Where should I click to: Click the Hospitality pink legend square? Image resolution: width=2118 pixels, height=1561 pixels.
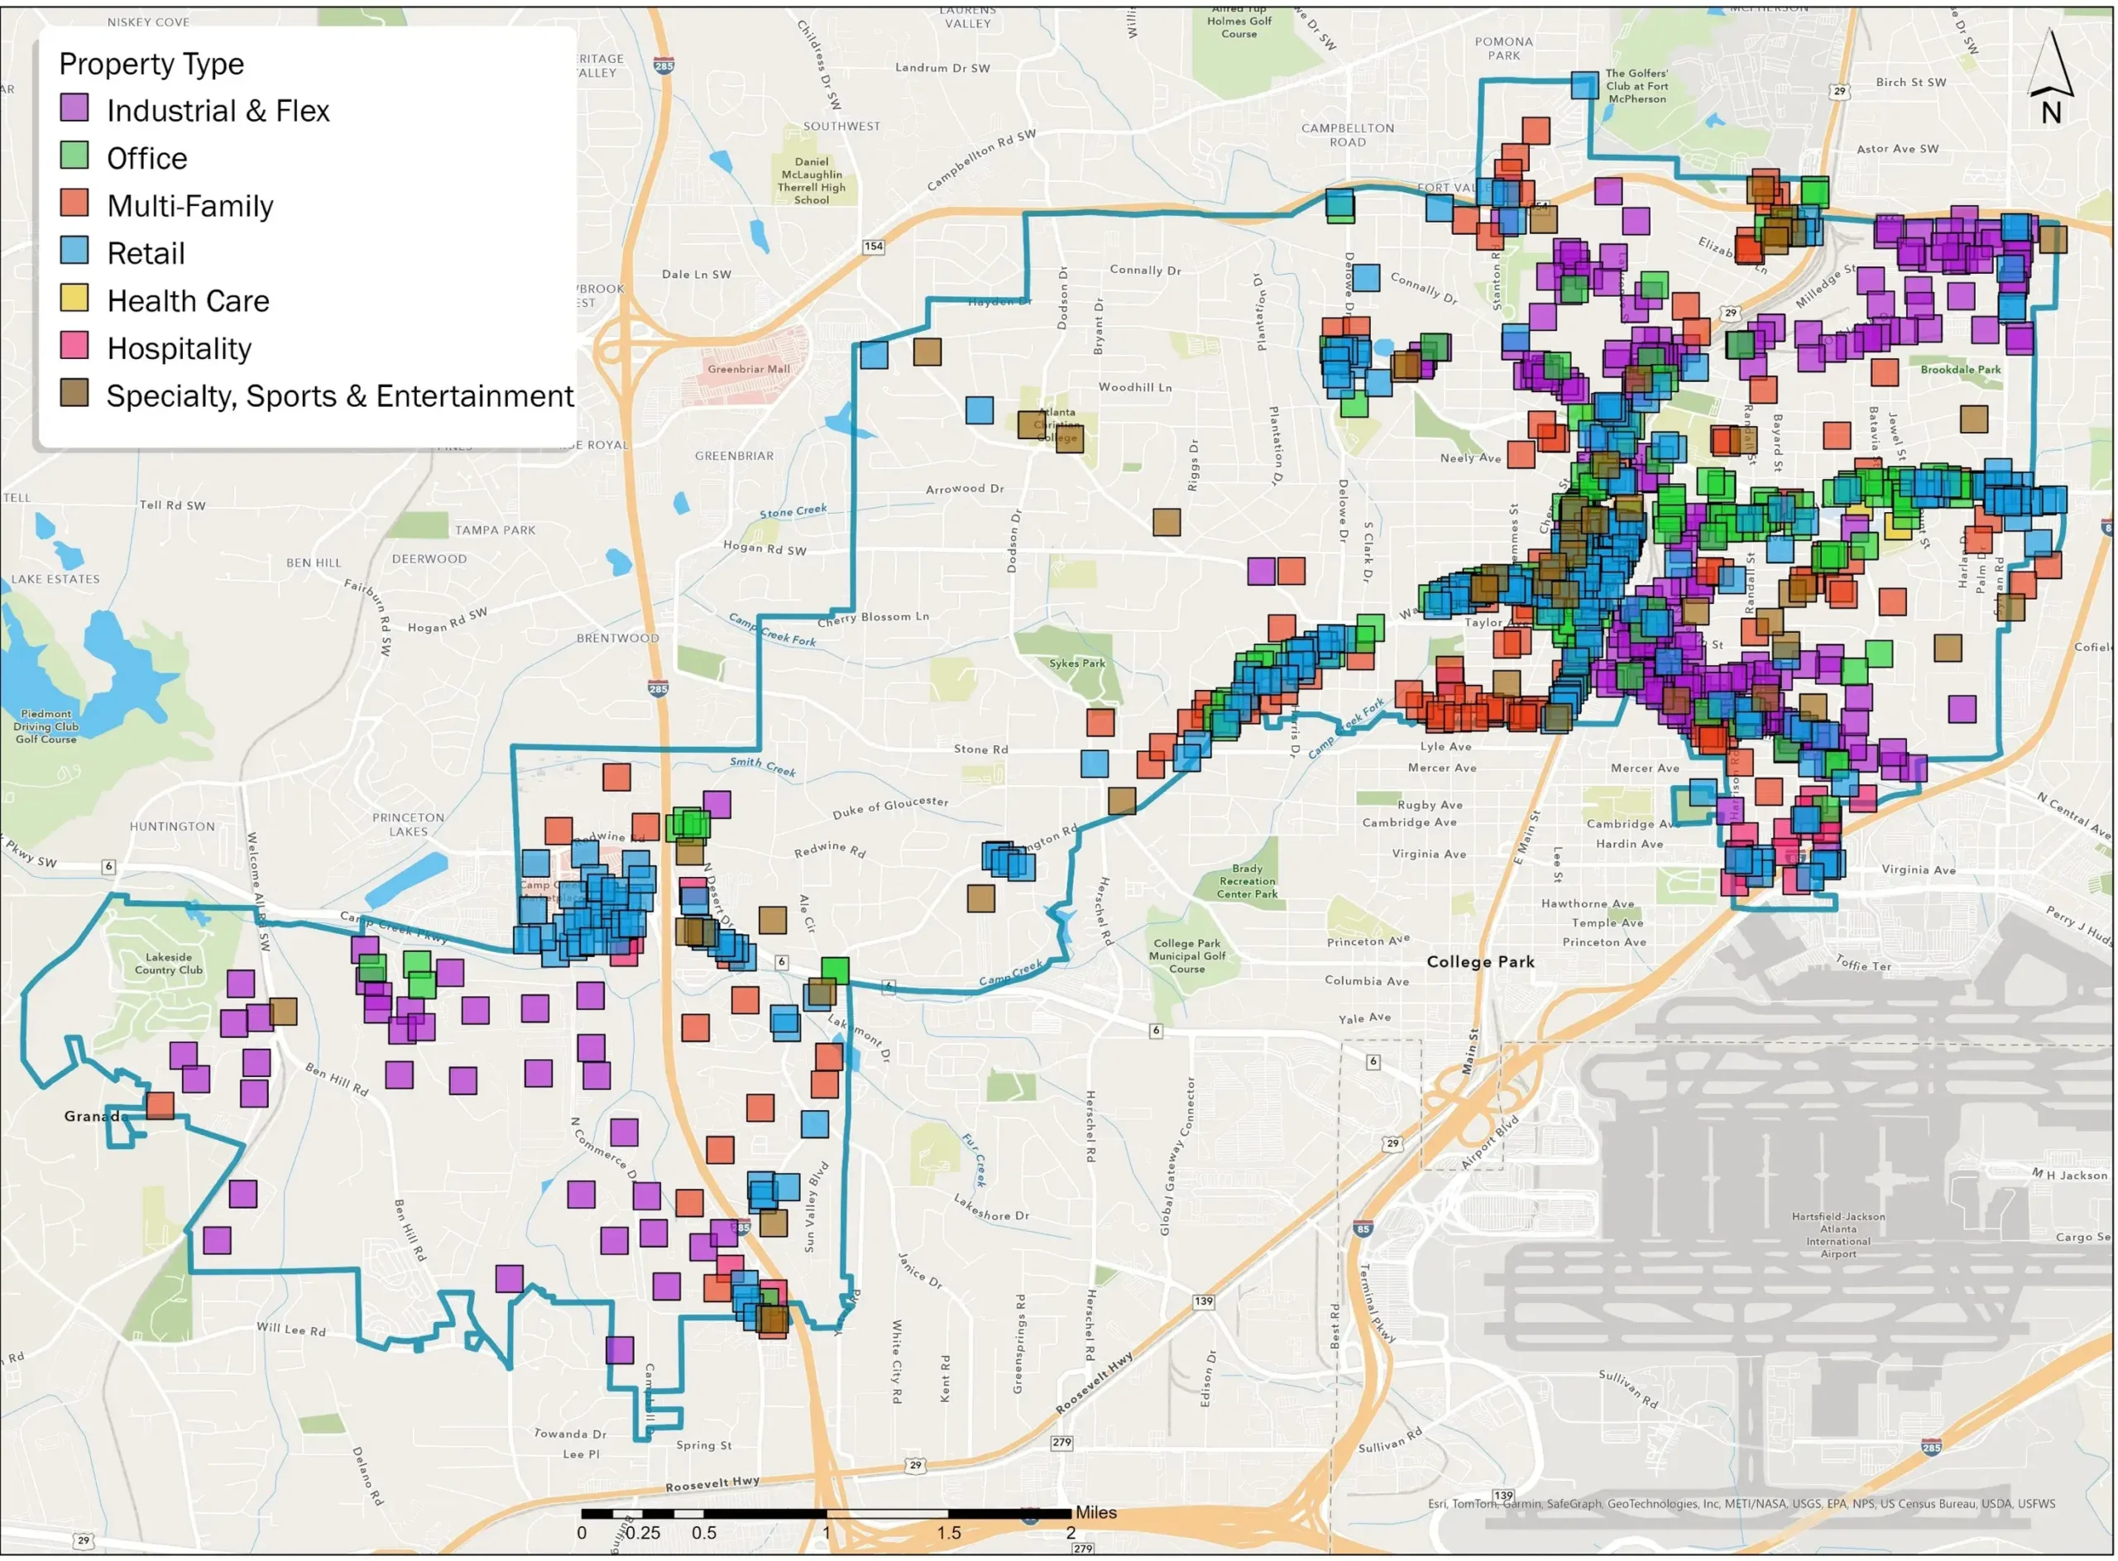pos(74,346)
